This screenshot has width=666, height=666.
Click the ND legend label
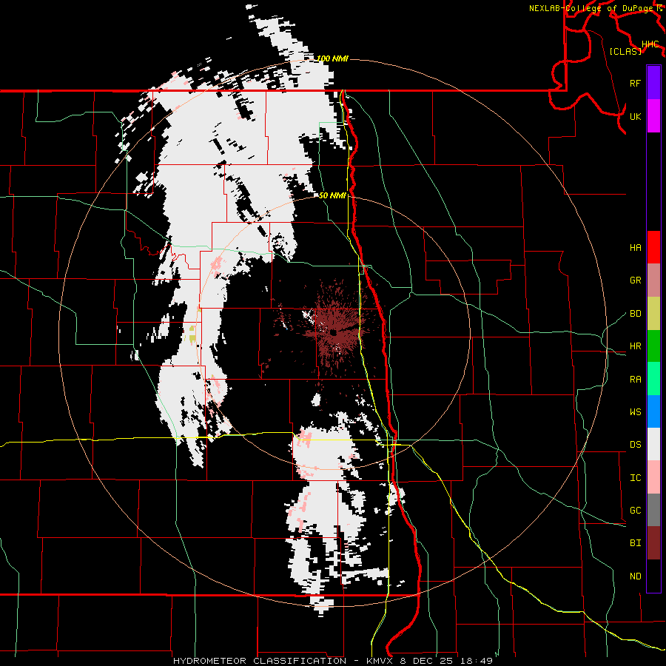point(636,576)
